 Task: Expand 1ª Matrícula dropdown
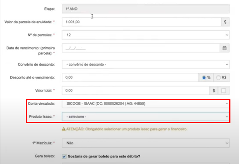(x=145, y=143)
